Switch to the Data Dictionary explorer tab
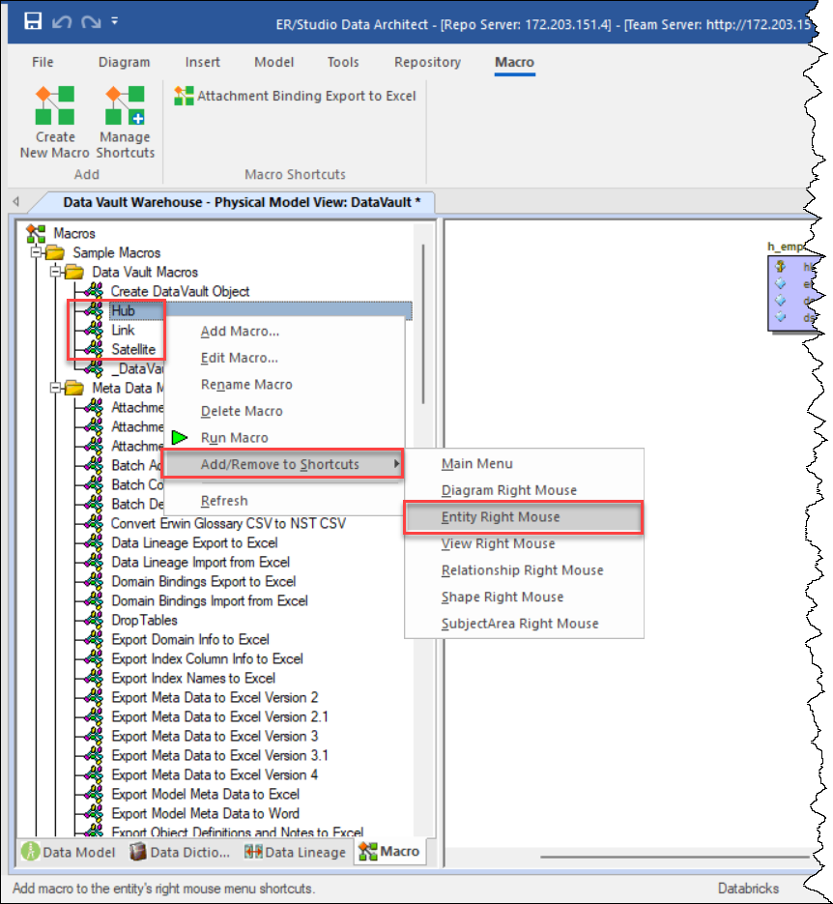The height and width of the screenshot is (904, 833). pos(180,852)
